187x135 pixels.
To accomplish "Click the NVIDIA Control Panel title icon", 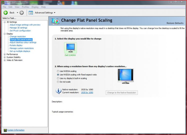I will 3,2.
